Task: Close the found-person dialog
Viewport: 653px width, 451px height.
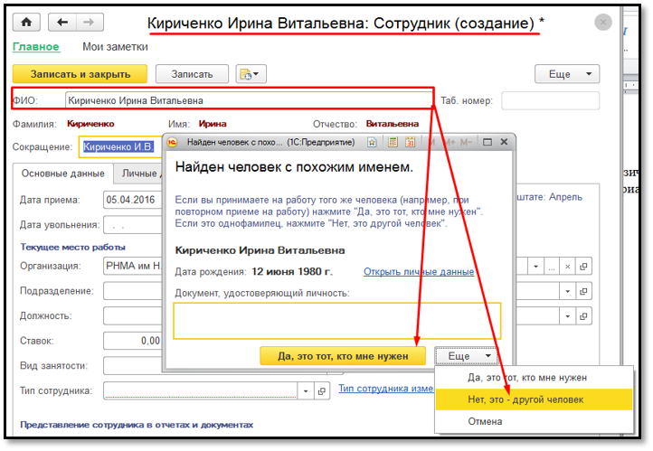Action: pyautogui.click(x=504, y=142)
